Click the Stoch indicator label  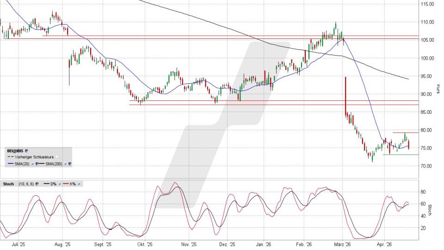pyautogui.click(x=9, y=184)
